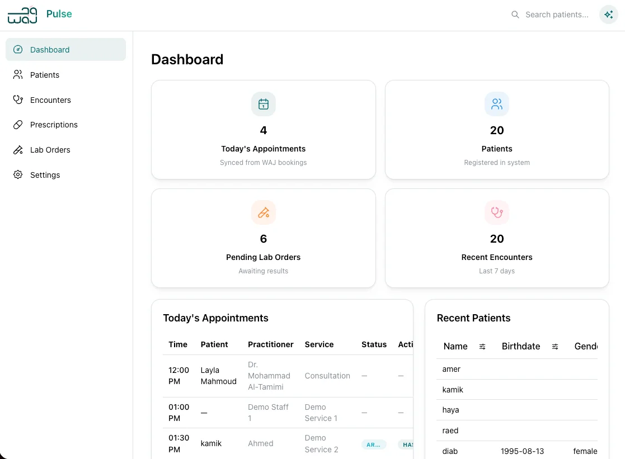The width and height of the screenshot is (625, 459).
Task: Open sort options for Birthdate column
Action: [555, 347]
